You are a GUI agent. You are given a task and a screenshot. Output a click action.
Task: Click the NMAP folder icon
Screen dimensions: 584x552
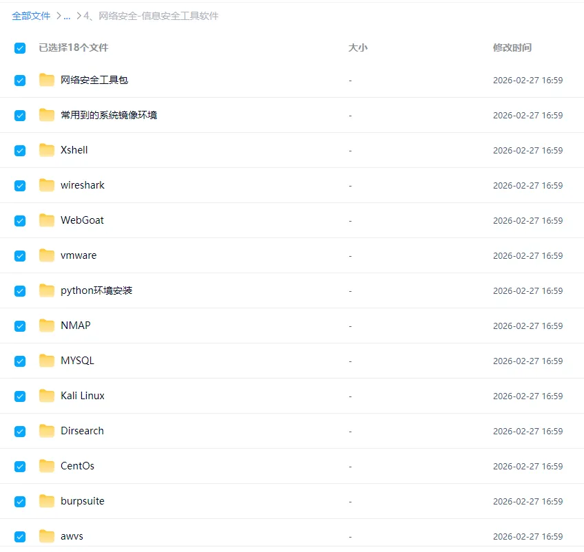(47, 326)
